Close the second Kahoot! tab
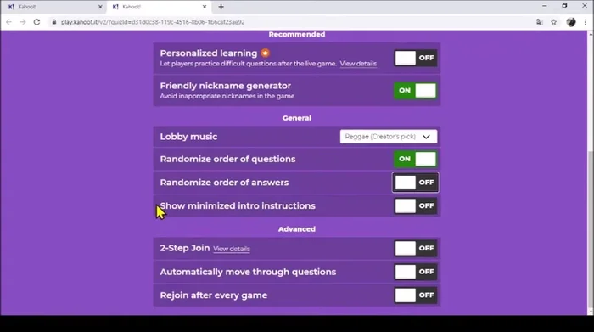Viewport: 594px width, 332px height. tap(205, 7)
